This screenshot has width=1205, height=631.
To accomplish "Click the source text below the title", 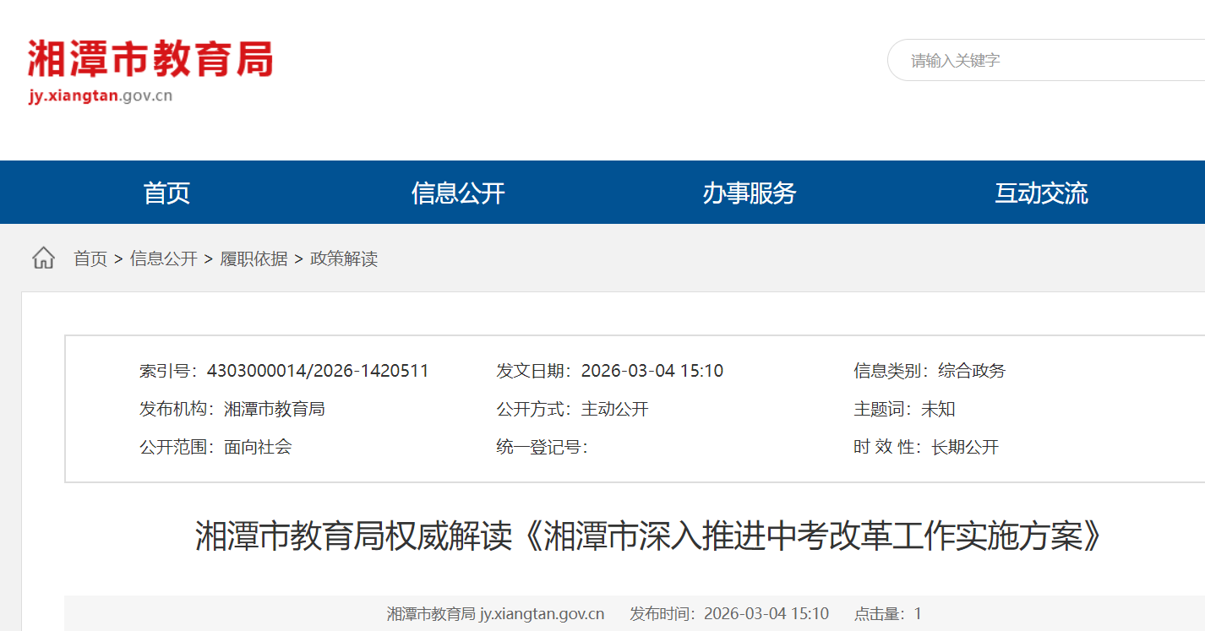I will coord(495,614).
